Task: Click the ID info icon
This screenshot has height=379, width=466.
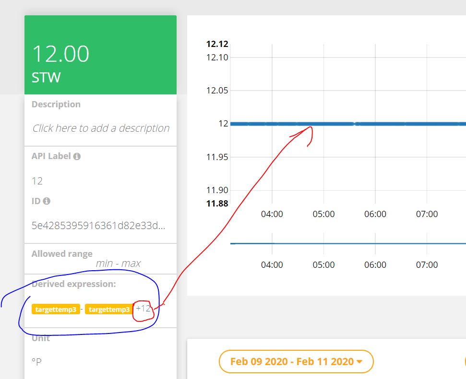Action: 47,201
